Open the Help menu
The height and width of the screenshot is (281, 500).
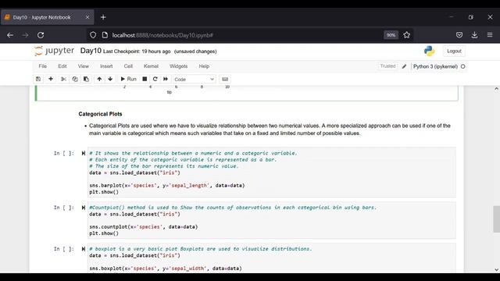(204, 66)
